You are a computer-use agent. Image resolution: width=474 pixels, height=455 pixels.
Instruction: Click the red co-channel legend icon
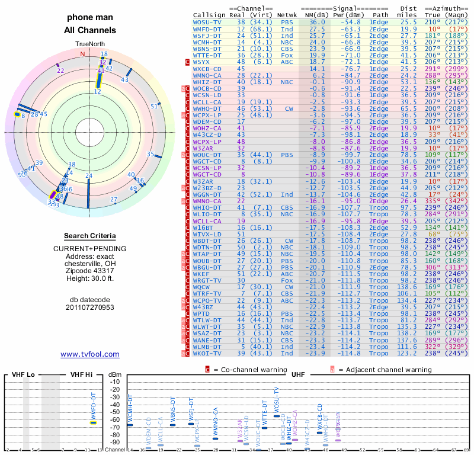207,370
